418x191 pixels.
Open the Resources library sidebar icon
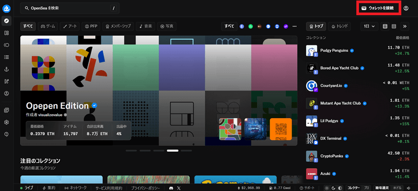[x=6, y=110]
